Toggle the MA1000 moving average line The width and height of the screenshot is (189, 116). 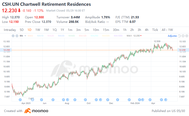[118, 36]
